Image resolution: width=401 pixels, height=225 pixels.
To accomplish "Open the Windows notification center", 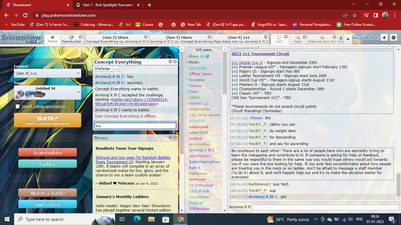I will coord(392,219).
